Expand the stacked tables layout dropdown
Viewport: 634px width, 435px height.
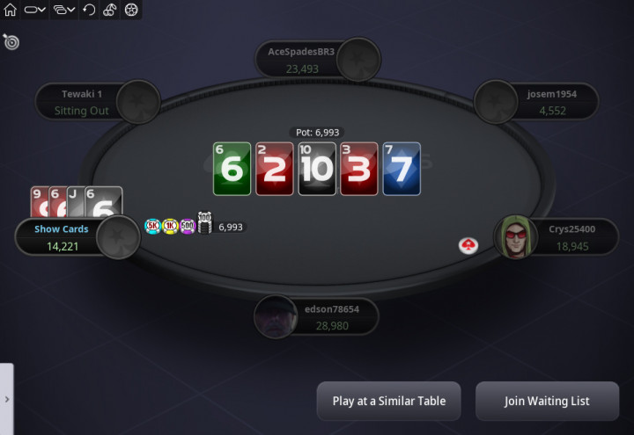(64, 10)
